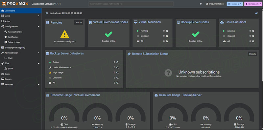
Task: Click the Virtual Environment Storage gauge
Action: [x=131, y=113]
